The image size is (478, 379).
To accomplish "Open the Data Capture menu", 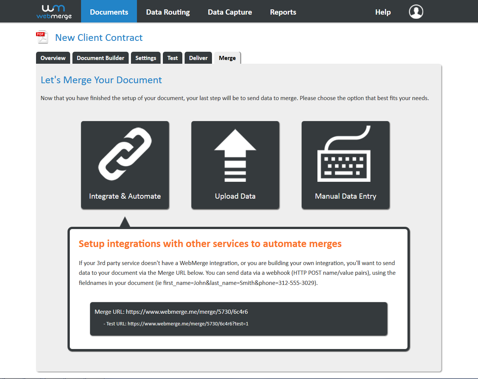I will coord(230,12).
